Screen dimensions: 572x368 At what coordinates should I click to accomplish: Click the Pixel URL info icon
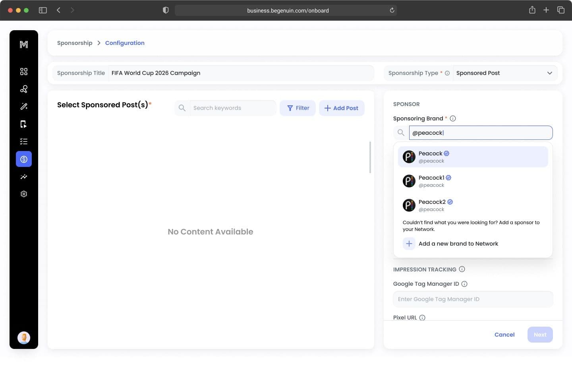[422, 318]
